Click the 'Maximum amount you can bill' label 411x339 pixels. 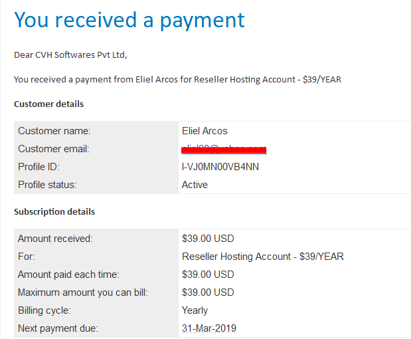point(83,292)
